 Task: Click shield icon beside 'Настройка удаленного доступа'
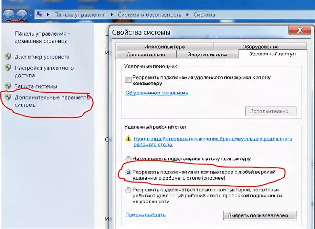point(8,68)
